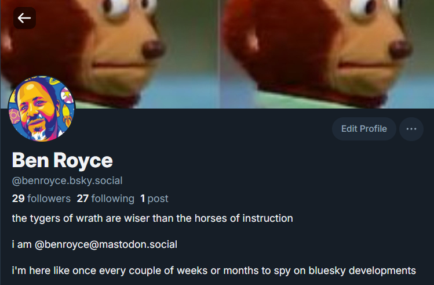
Task: Click the words "i am" in the bio
Action: pos(21,244)
